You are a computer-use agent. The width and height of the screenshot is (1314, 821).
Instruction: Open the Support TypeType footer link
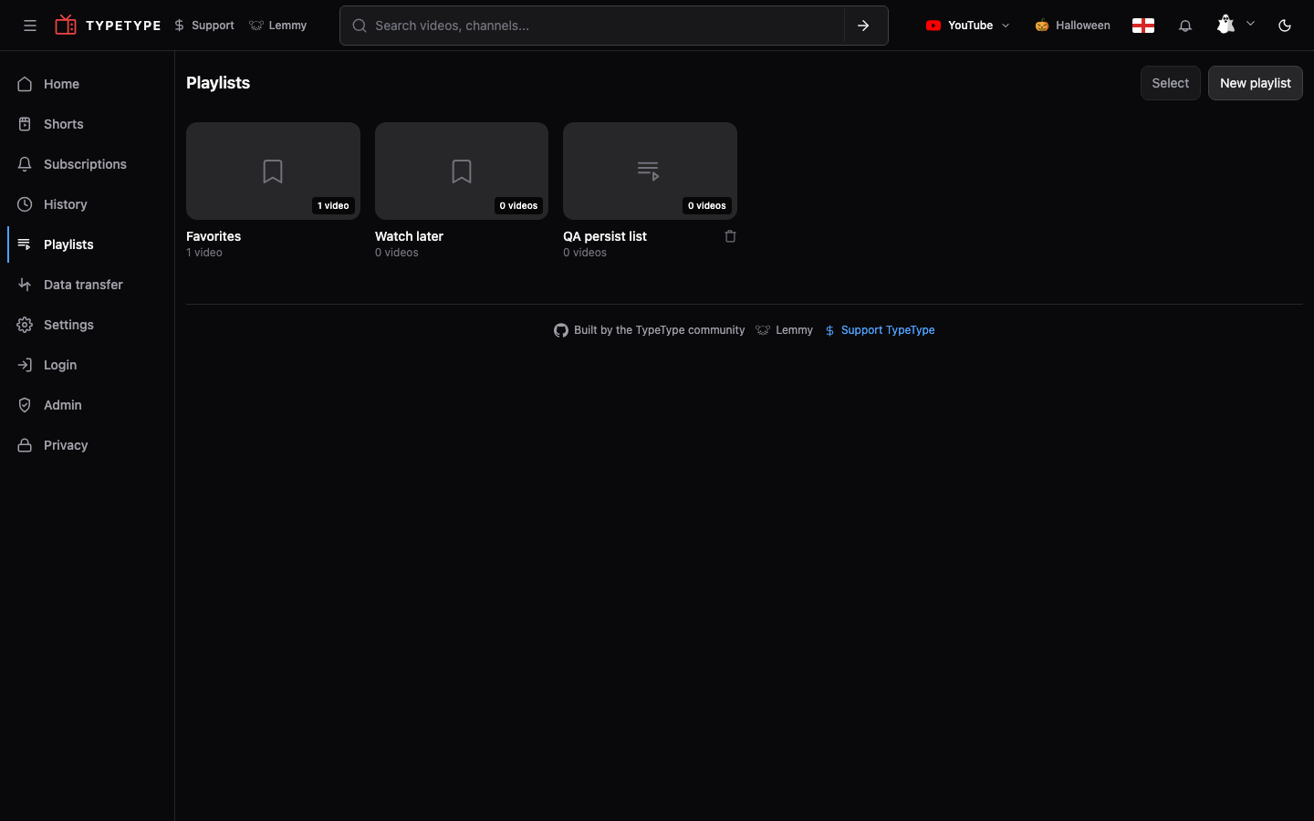880,330
